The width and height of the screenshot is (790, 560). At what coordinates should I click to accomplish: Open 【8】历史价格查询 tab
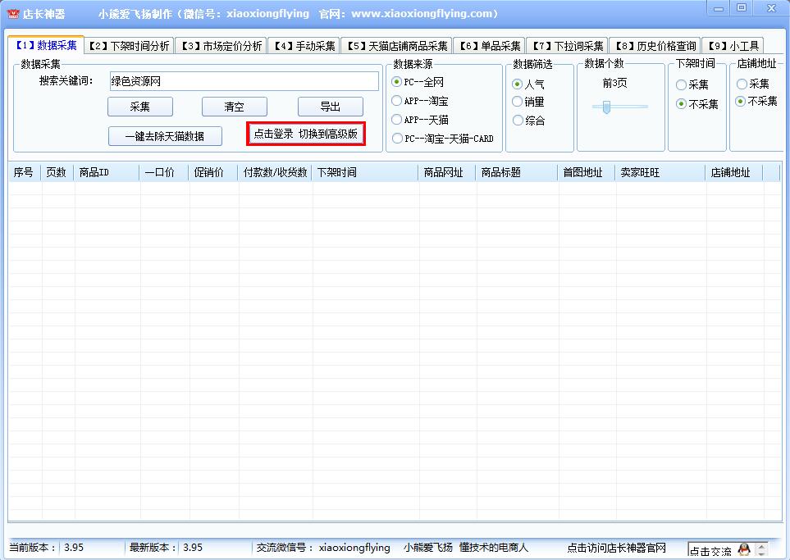(655, 47)
